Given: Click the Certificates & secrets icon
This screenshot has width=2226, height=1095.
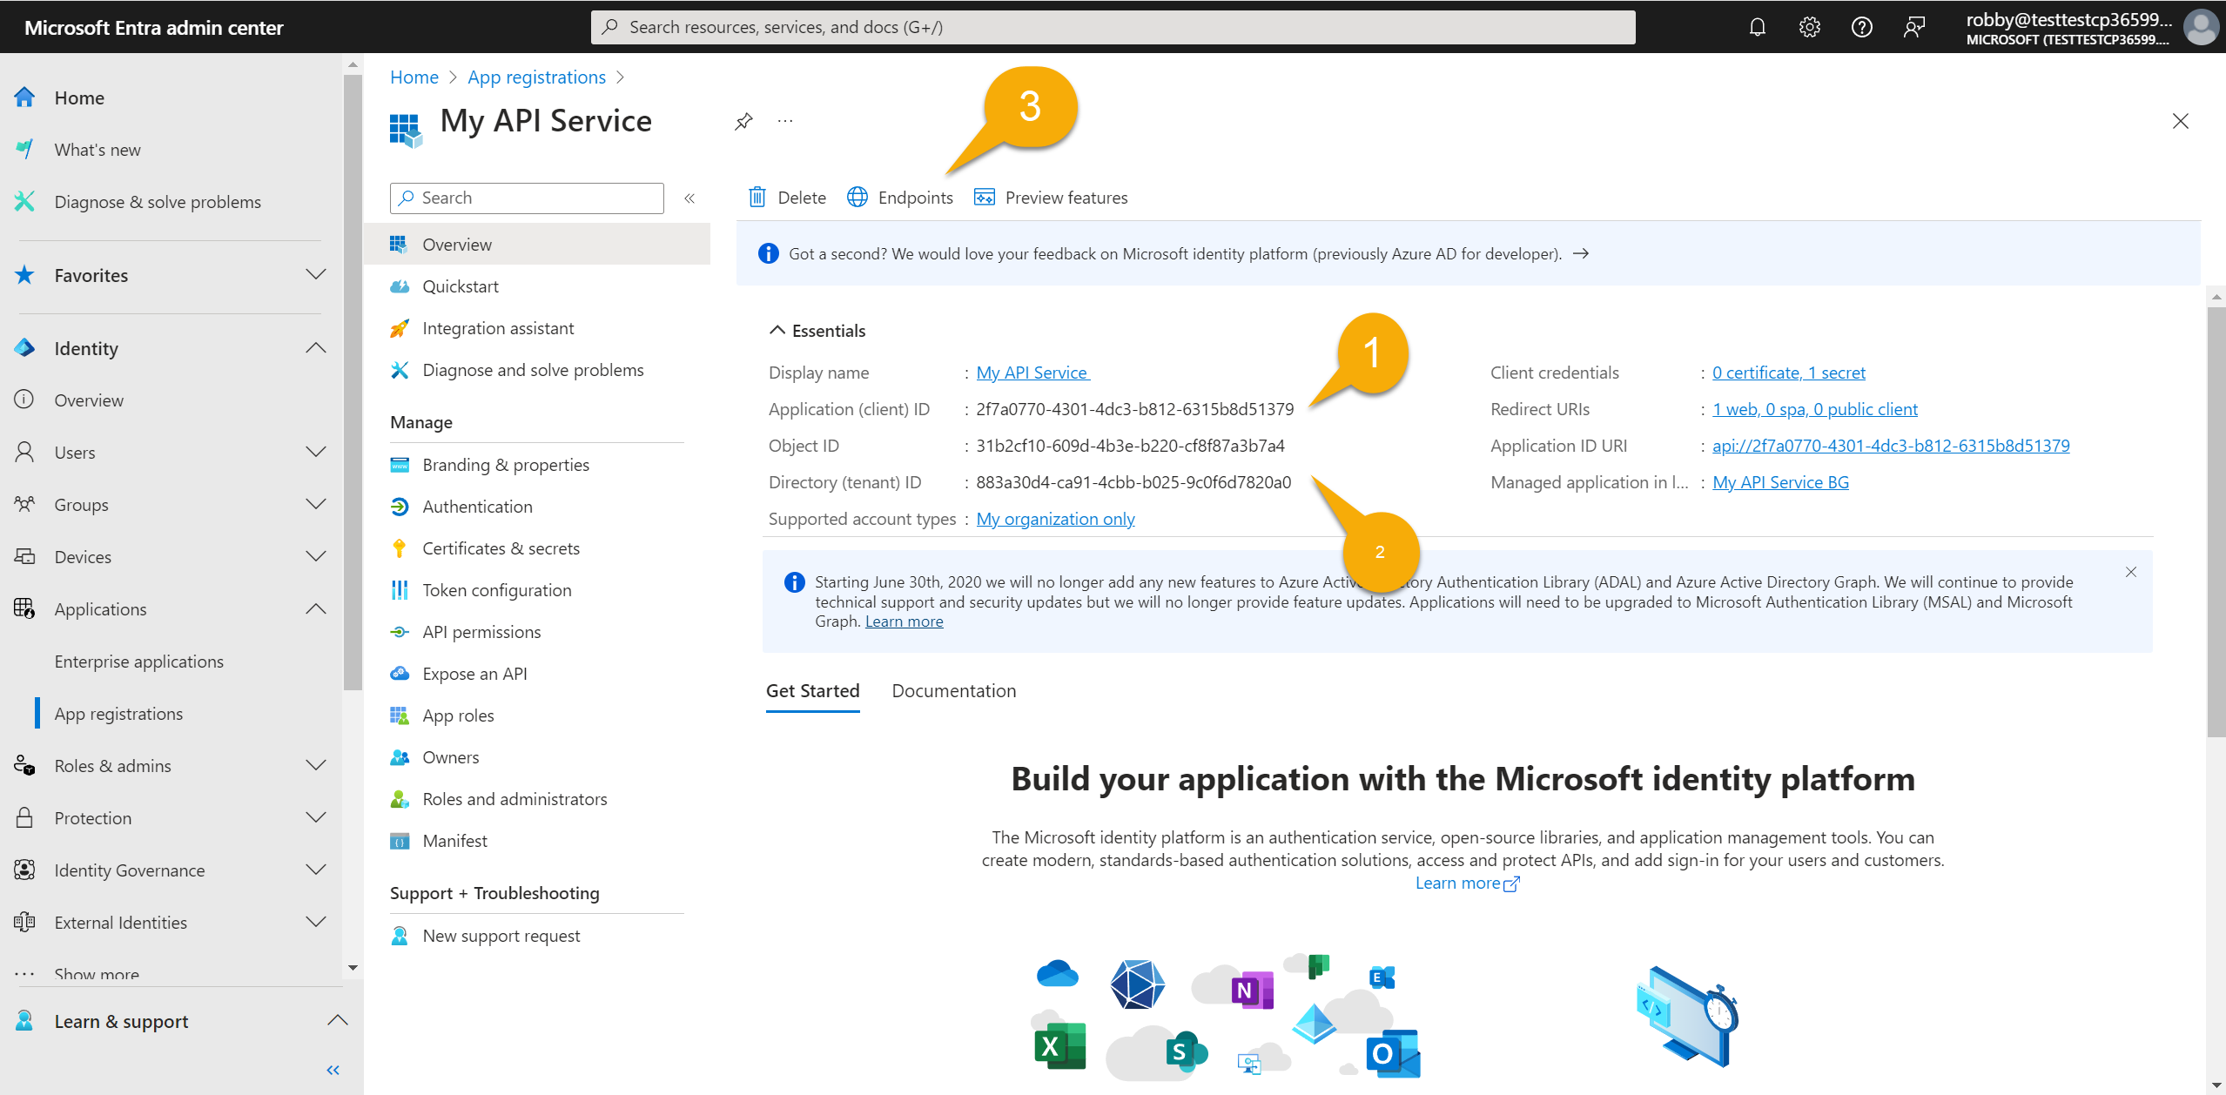Looking at the screenshot, I should [x=399, y=548].
